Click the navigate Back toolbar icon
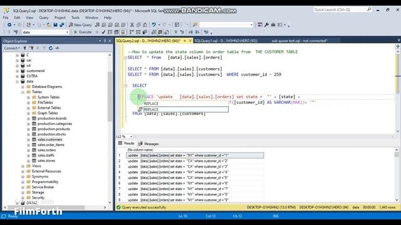Screen dimensions: 401x225 pyautogui.click(x=9, y=25)
